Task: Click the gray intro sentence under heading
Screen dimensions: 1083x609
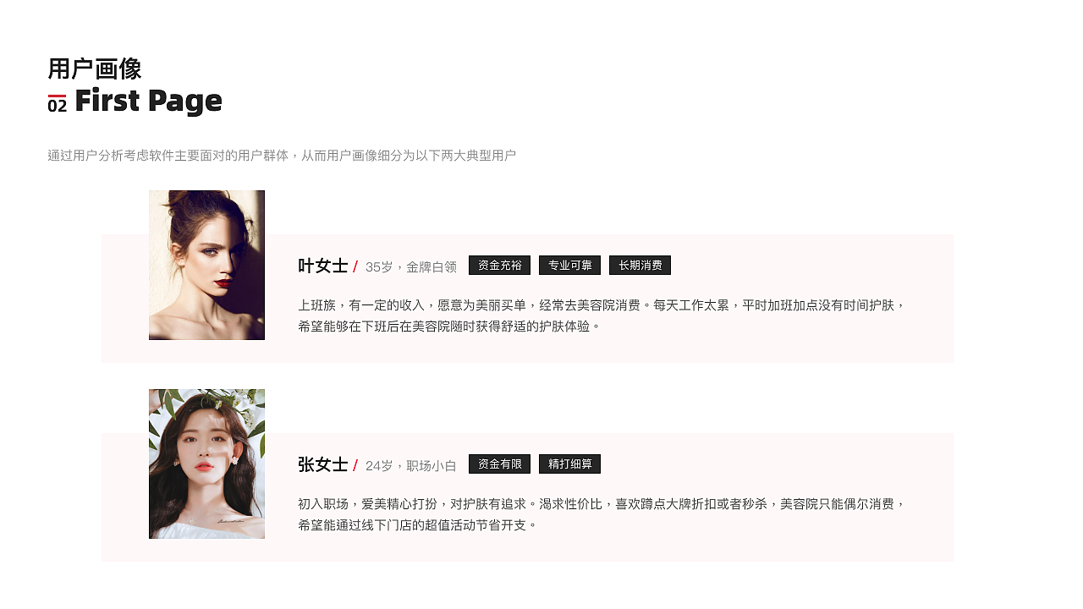Action: (x=282, y=156)
